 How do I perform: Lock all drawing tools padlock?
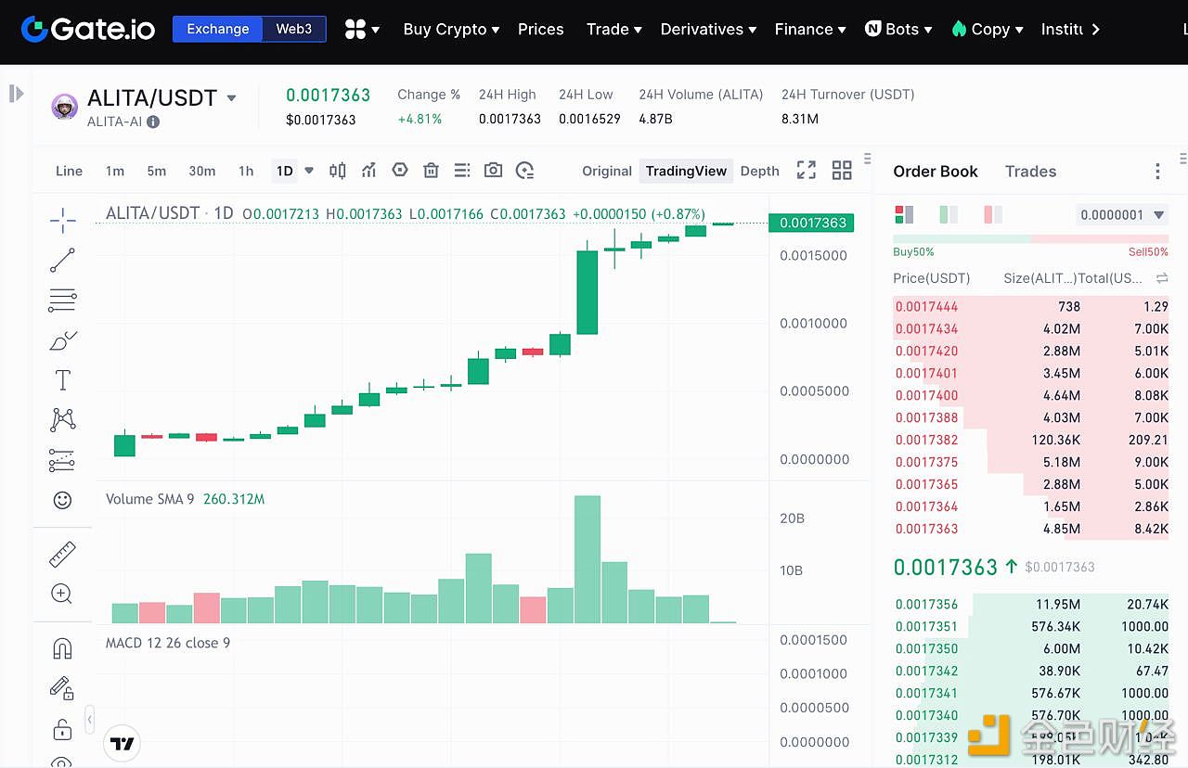pyautogui.click(x=62, y=729)
